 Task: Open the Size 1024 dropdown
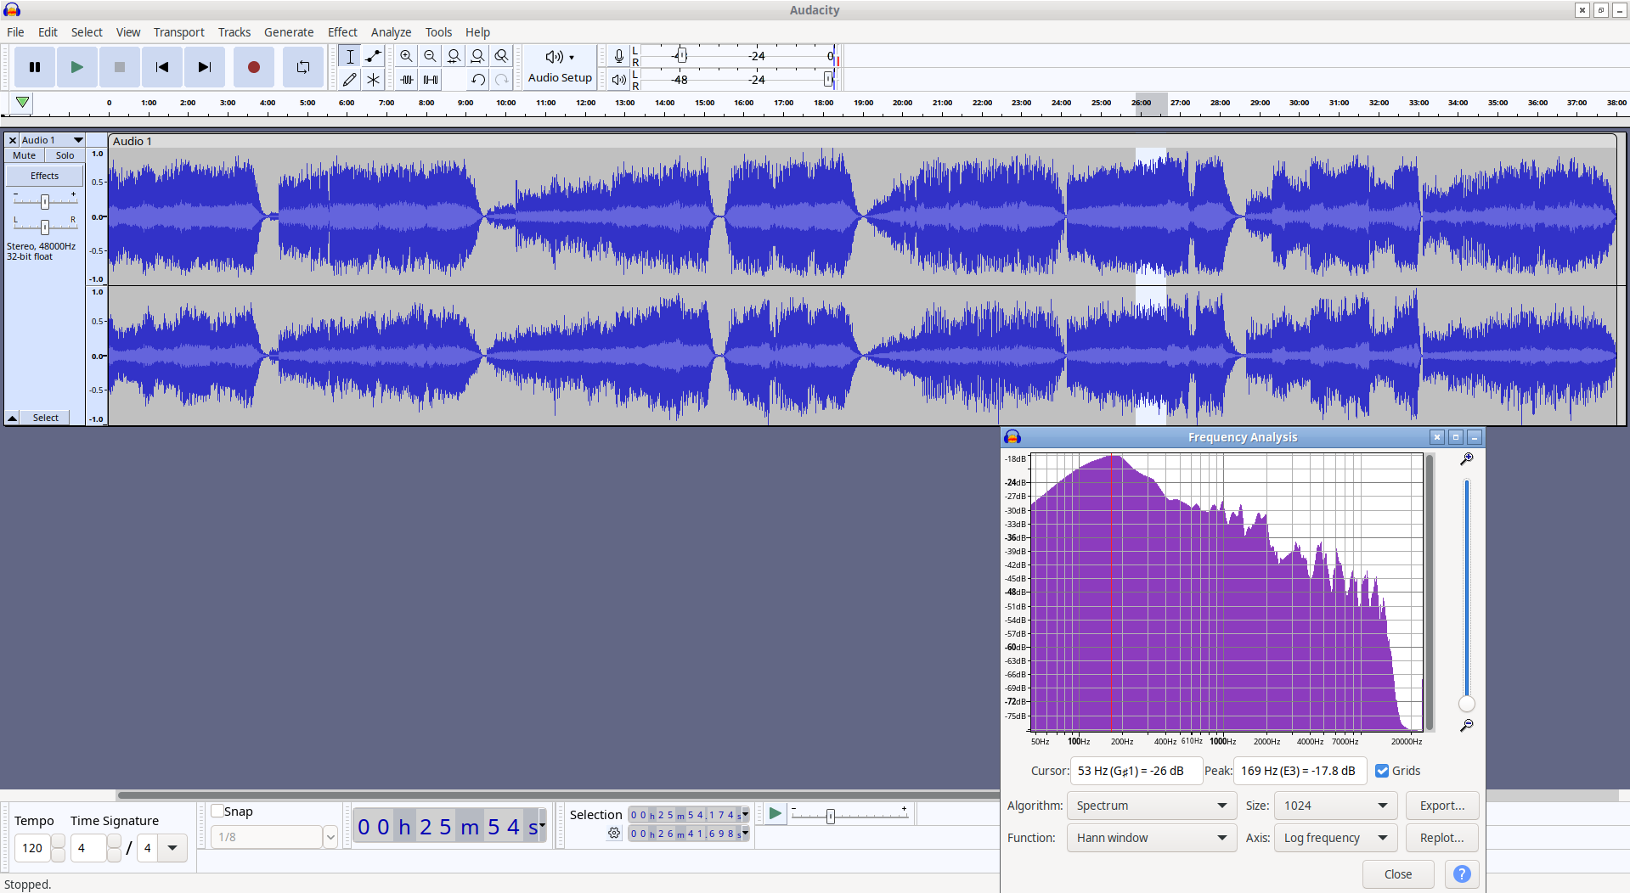click(x=1337, y=806)
